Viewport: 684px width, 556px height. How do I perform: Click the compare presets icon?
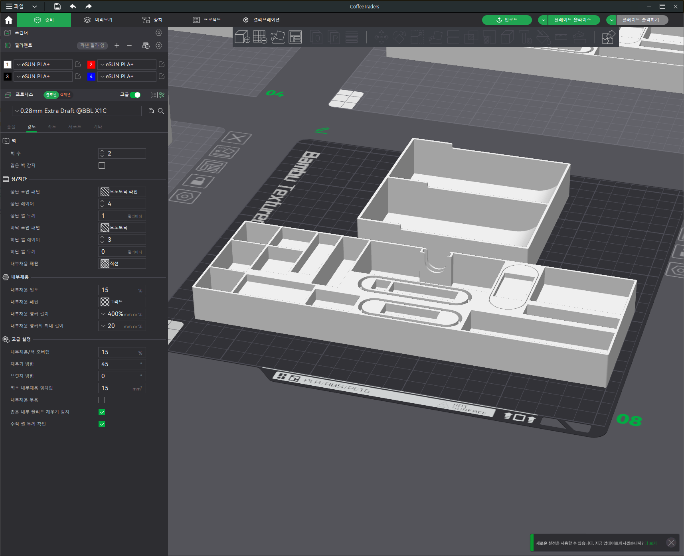pos(162,95)
